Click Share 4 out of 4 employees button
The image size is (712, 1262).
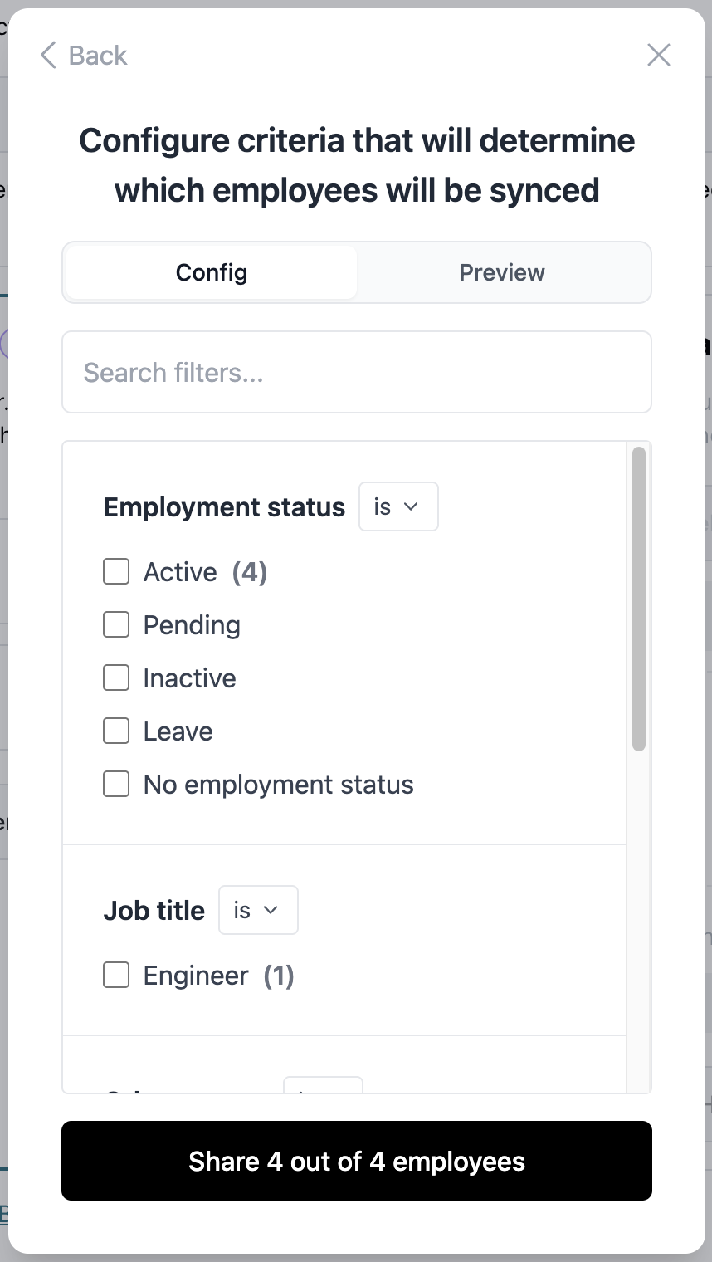pos(357,1161)
